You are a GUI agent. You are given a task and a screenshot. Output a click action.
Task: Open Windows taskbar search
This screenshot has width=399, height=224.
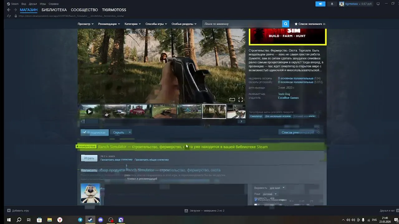pyautogui.click(x=19, y=220)
